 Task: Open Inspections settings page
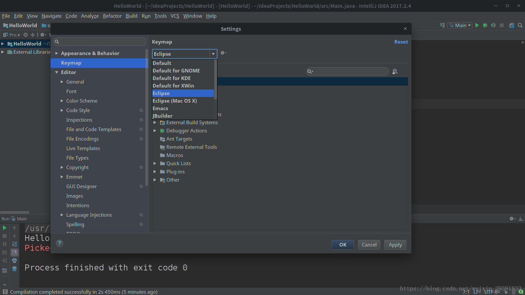(79, 120)
